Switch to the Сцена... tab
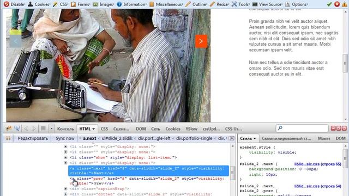349x196 pixels. pos(121,129)
